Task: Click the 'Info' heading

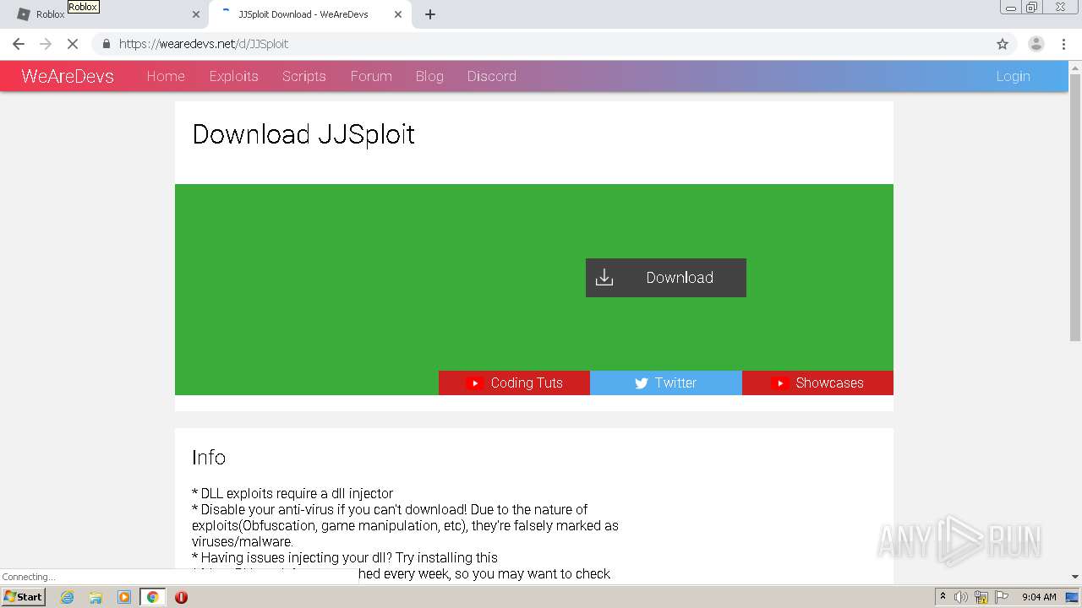Action: pyautogui.click(x=209, y=458)
